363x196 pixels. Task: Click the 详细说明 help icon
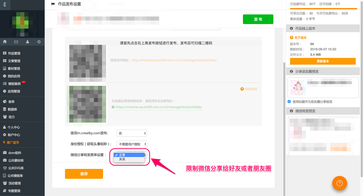tap(242, 89)
